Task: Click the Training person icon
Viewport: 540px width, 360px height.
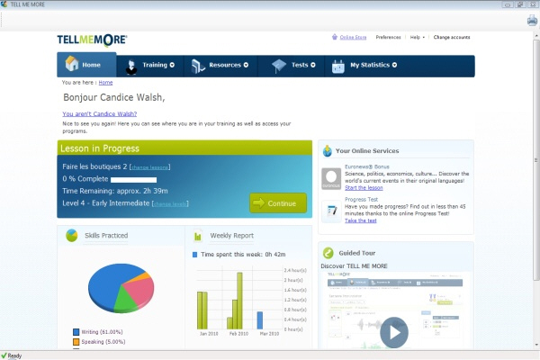Action: 130,67
